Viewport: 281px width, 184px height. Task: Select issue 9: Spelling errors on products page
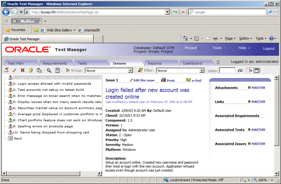point(43,126)
